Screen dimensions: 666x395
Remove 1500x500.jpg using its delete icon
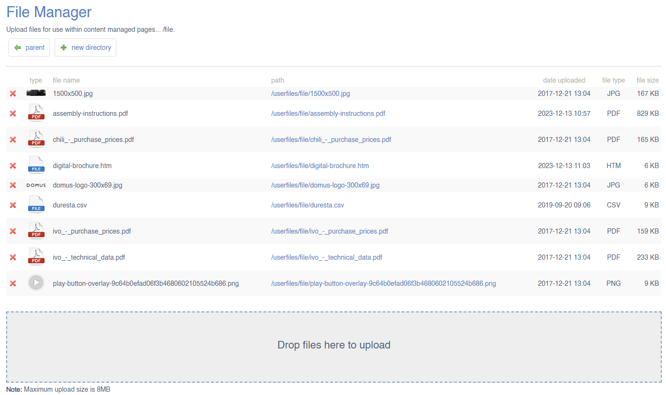[13, 94]
